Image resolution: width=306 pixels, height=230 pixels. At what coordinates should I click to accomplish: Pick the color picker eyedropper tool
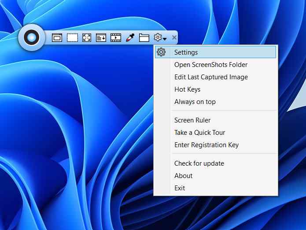tap(130, 37)
